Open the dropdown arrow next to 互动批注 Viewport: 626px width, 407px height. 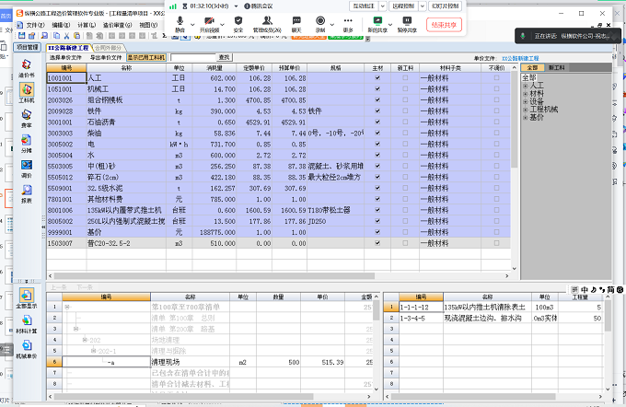point(382,6)
